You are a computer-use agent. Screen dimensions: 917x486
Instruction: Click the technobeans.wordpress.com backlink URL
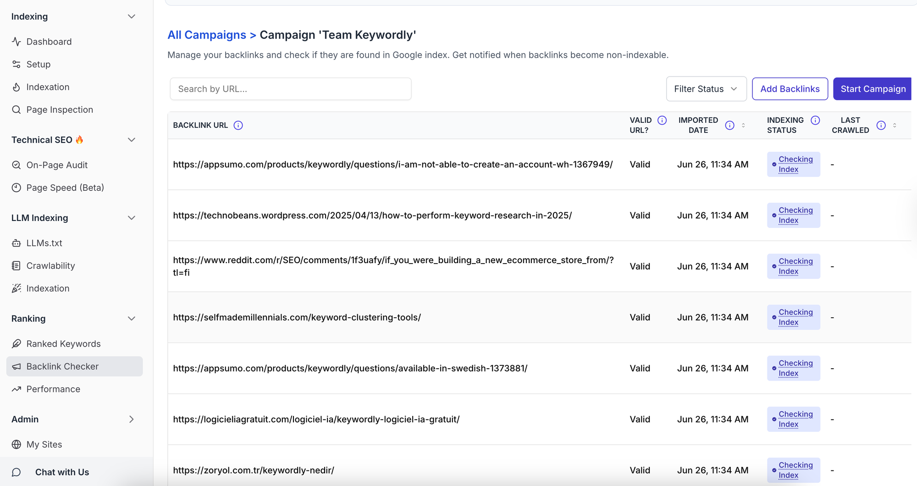pyautogui.click(x=372, y=215)
